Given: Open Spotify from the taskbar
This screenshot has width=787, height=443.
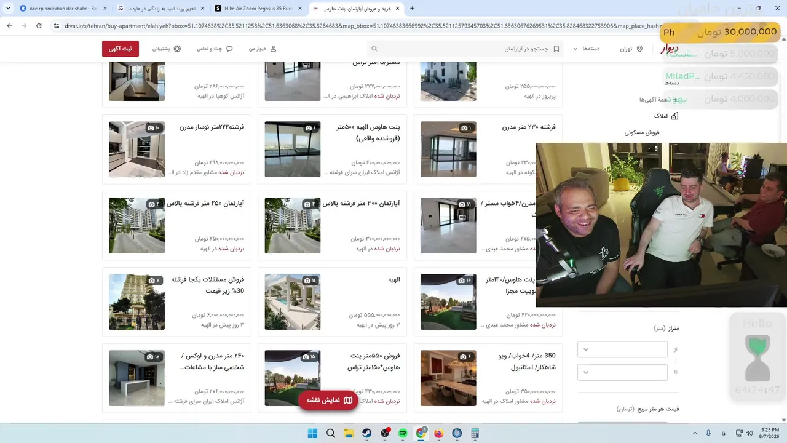Looking at the screenshot, I should (403, 433).
